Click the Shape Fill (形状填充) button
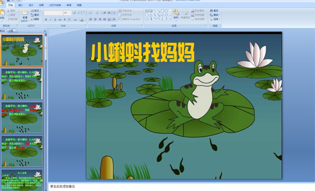The width and height of the screenshot is (315, 191). pyautogui.click(x=198, y=11)
